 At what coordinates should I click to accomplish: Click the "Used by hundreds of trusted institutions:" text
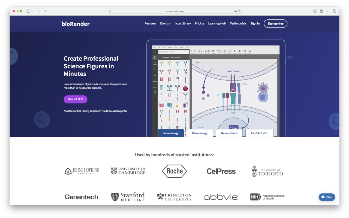[x=174, y=155]
